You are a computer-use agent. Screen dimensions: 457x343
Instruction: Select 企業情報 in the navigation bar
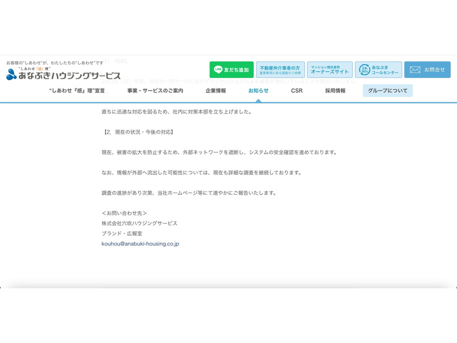(216, 90)
